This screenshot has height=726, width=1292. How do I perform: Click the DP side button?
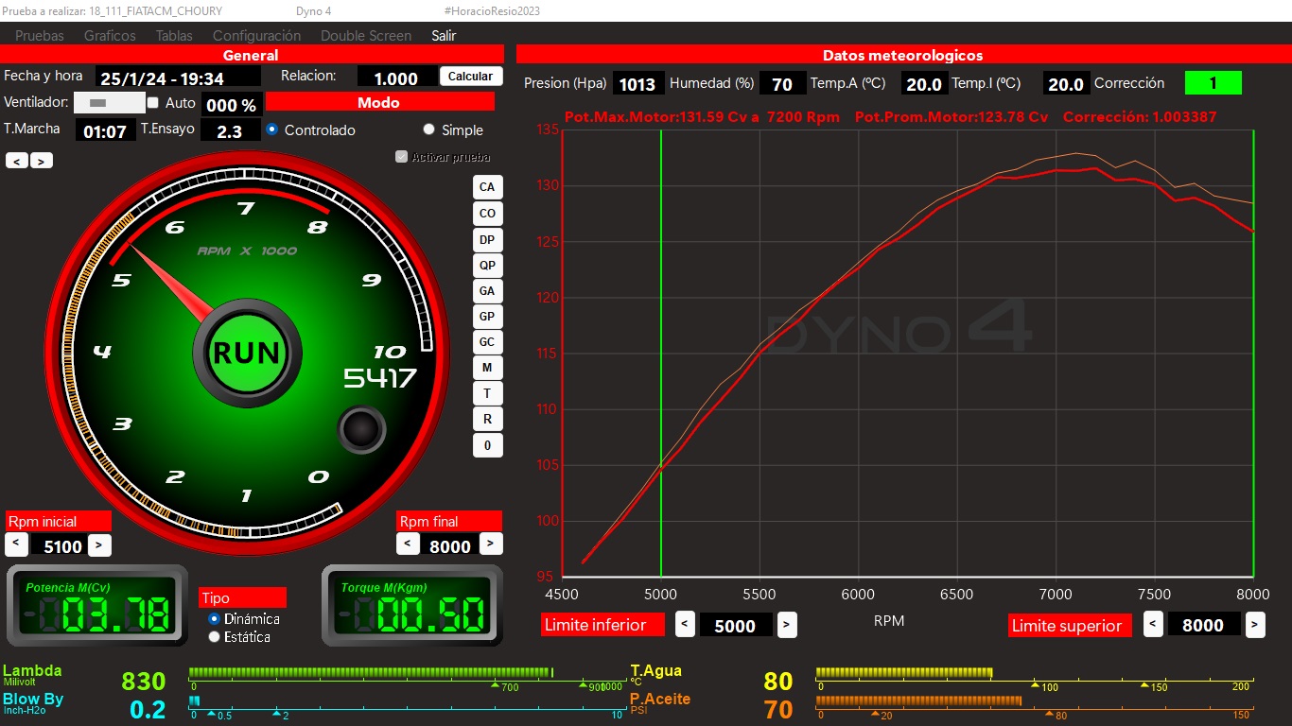click(487, 239)
